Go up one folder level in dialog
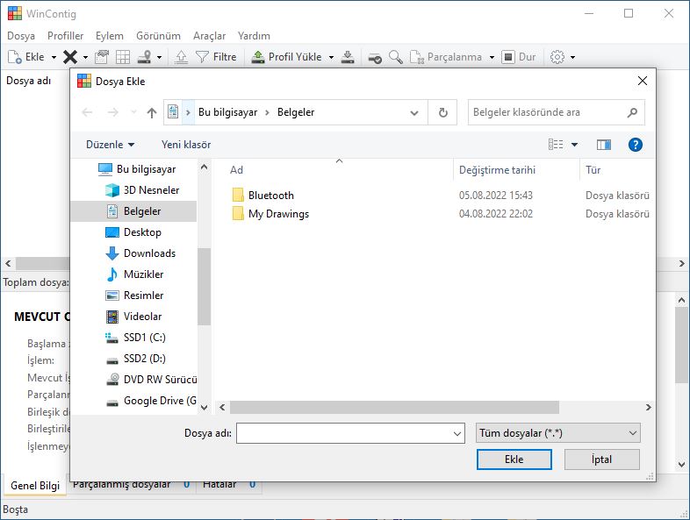The image size is (690, 520). 152,113
